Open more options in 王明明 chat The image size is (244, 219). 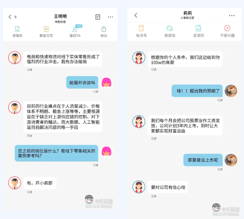tap(110, 17)
